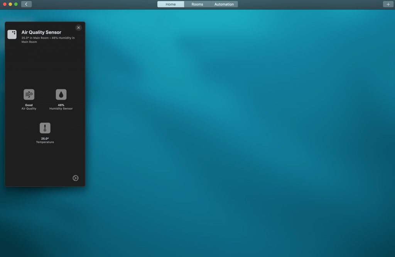Screen dimensions: 395x257
Task: Open accessory settings gear
Action: (x=76, y=178)
